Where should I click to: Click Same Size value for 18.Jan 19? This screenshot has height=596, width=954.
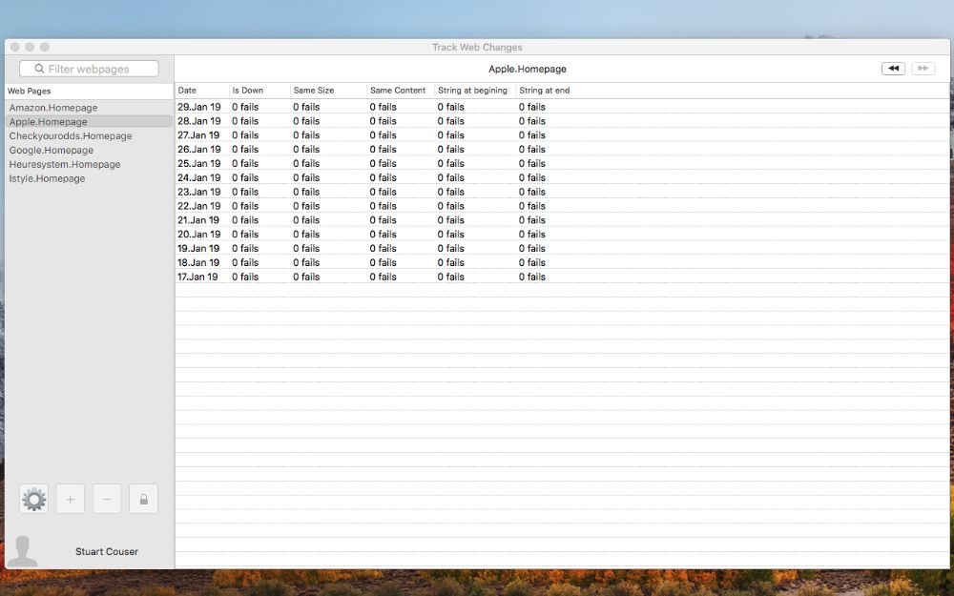306,263
